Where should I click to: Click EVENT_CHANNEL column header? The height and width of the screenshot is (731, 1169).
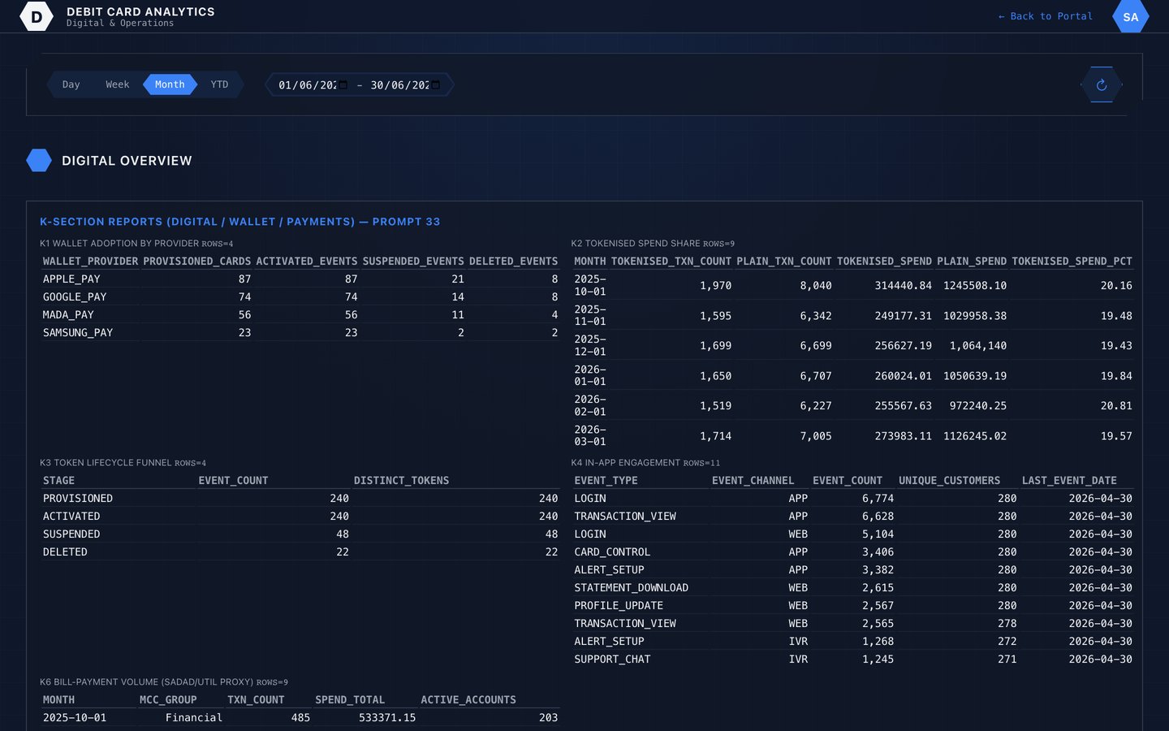pyautogui.click(x=753, y=481)
